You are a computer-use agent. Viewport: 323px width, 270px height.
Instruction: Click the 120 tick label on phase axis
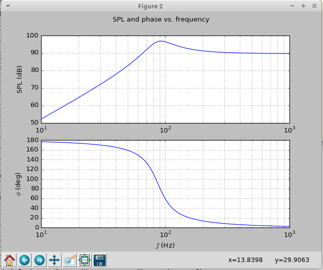click(x=33, y=169)
